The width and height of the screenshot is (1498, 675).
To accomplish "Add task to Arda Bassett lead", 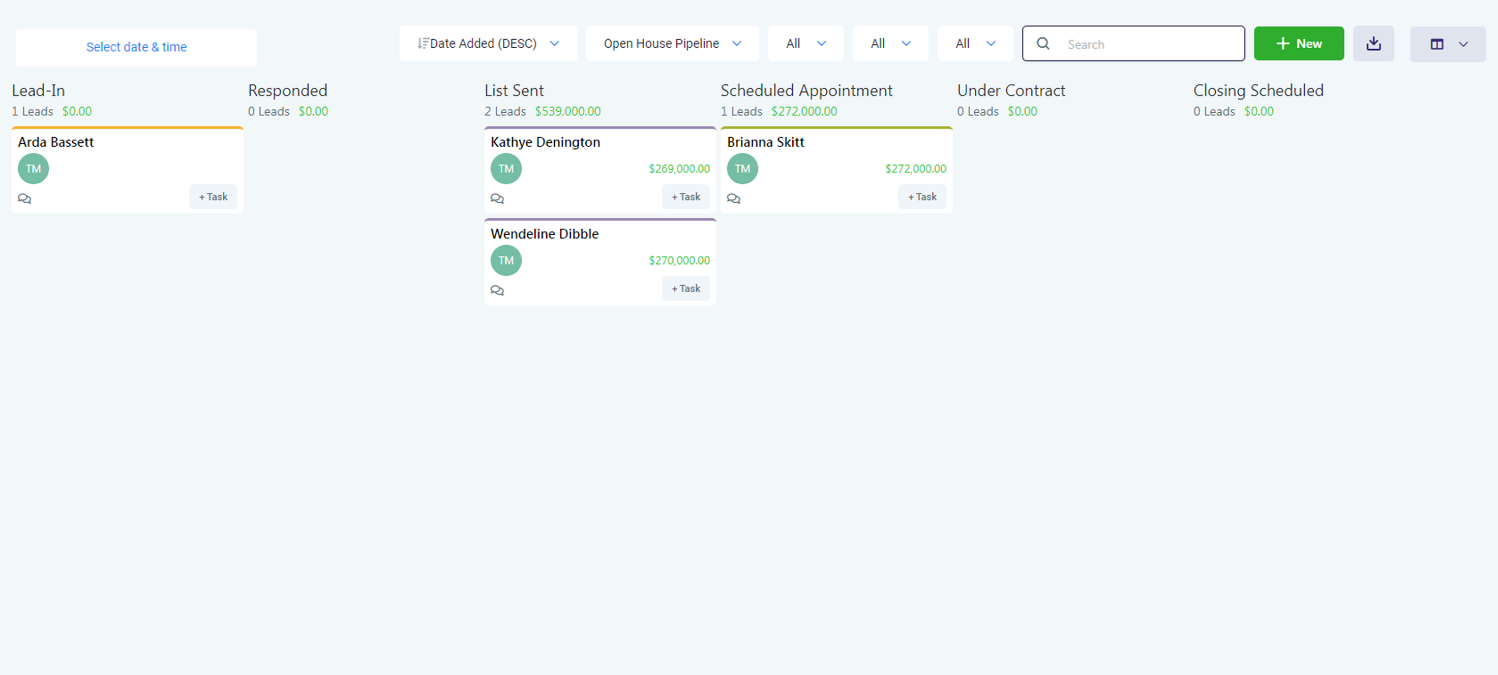I will coord(213,197).
